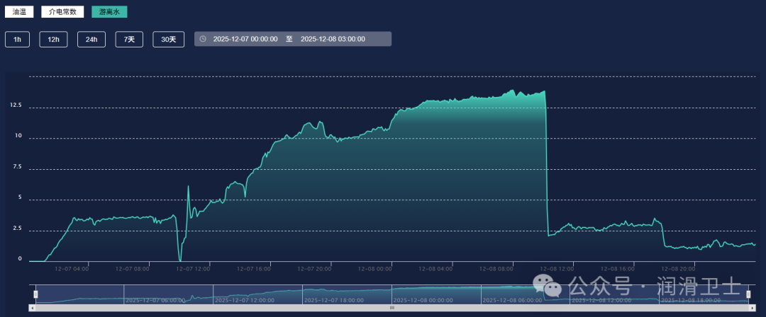This screenshot has width=766, height=317.
Task: Click 2025-12-07 18:00:00 in the overview strip
Action: 333,301
